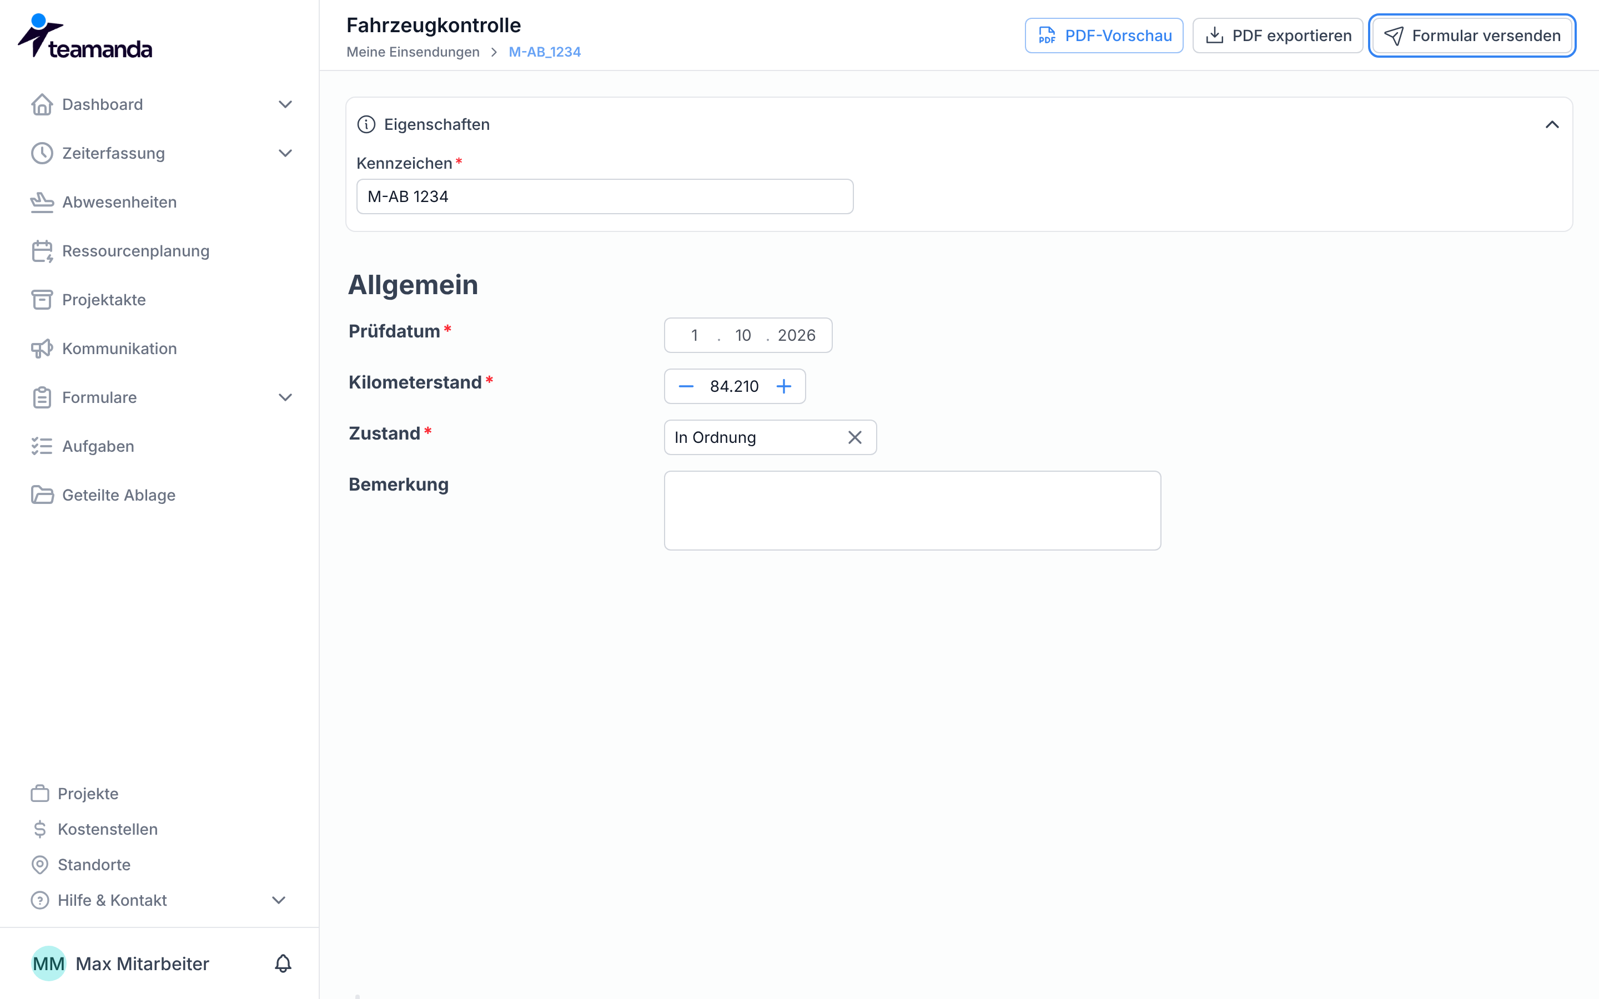Click the Eigenschaften info icon
1599x999 pixels.
point(366,124)
